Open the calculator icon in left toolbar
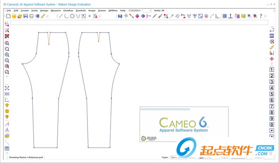The height and width of the screenshot is (163, 279). pyautogui.click(x=7, y=149)
